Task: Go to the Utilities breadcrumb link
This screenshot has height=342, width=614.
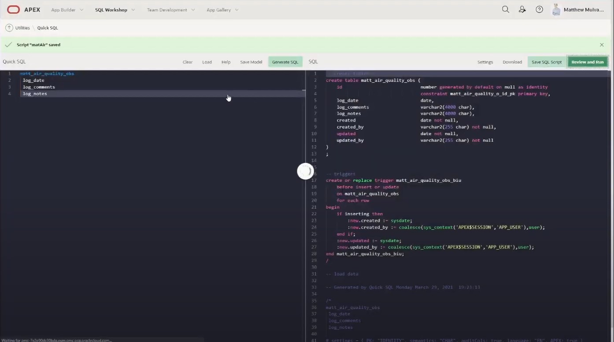Action: click(22, 28)
